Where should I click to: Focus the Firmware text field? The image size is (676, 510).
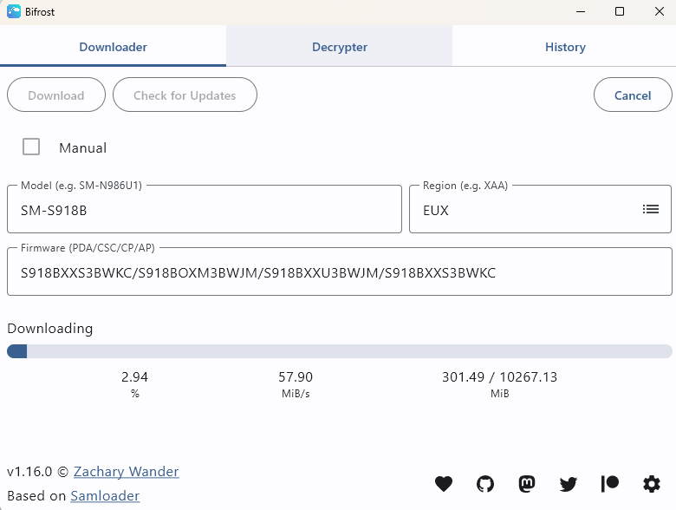[x=339, y=272]
